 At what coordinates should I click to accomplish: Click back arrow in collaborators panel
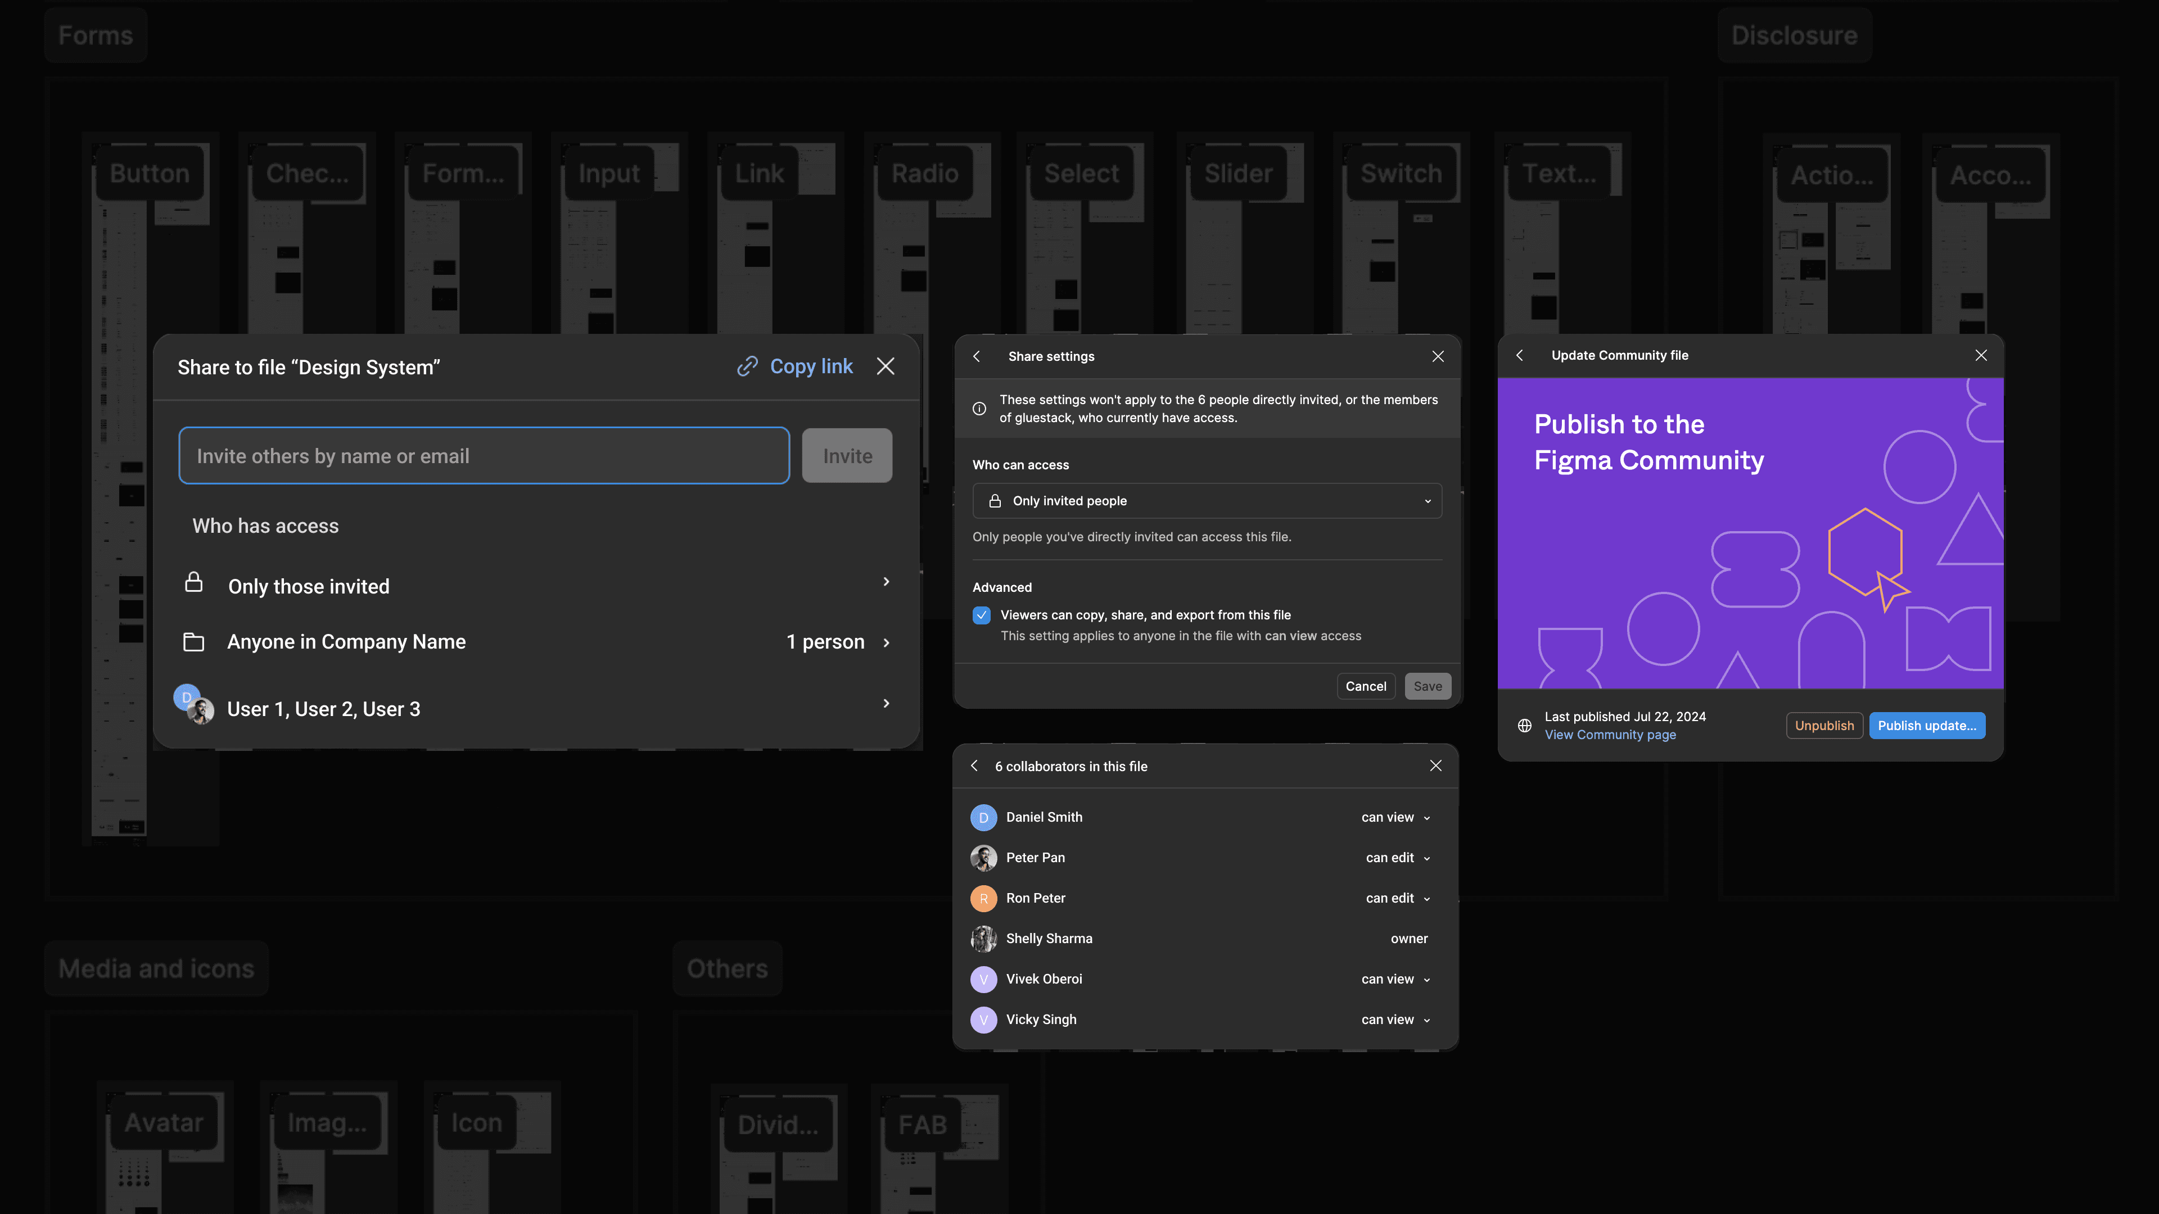(x=974, y=765)
